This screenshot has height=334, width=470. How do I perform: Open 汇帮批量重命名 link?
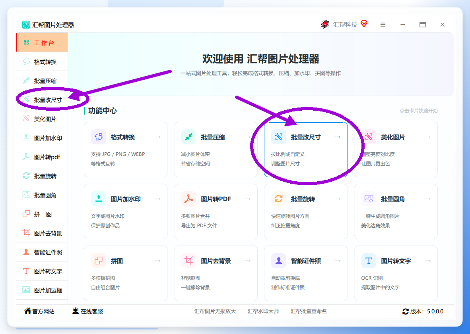coord(309,311)
